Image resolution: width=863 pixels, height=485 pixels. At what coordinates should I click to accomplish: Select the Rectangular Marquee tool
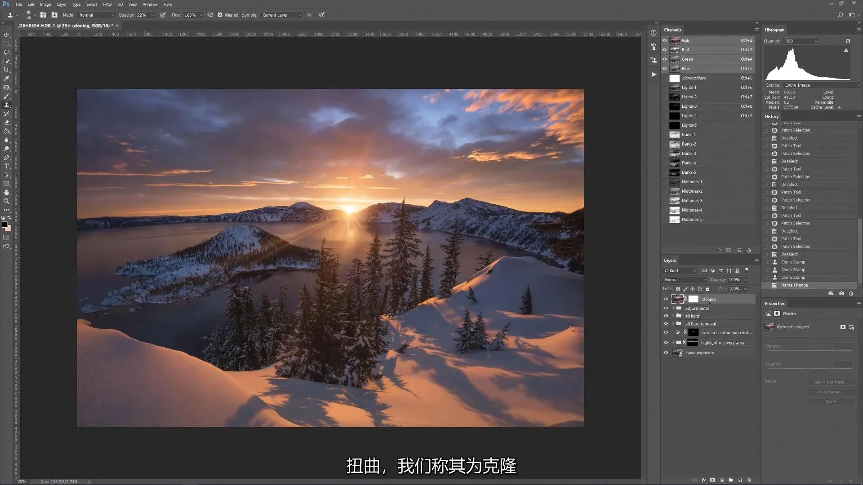click(x=7, y=42)
